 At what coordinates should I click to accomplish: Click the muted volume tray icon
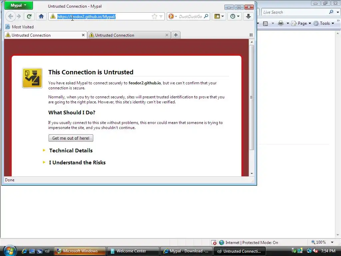(315, 251)
